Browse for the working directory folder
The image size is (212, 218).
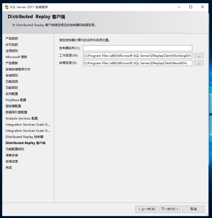pyautogui.click(x=199, y=56)
